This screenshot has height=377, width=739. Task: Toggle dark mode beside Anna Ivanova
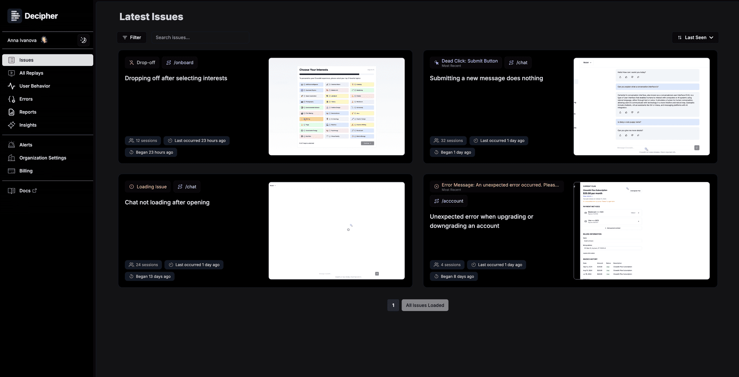point(83,40)
